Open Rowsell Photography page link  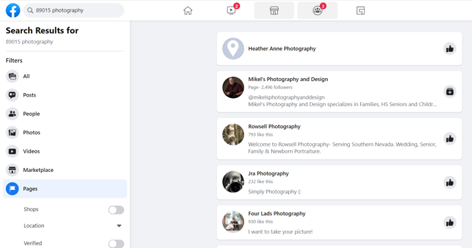[x=274, y=126]
